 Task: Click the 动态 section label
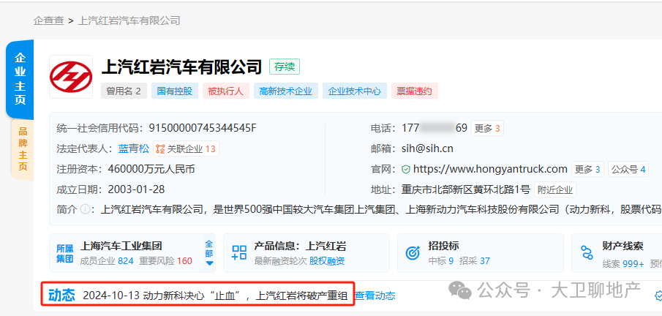click(x=61, y=296)
